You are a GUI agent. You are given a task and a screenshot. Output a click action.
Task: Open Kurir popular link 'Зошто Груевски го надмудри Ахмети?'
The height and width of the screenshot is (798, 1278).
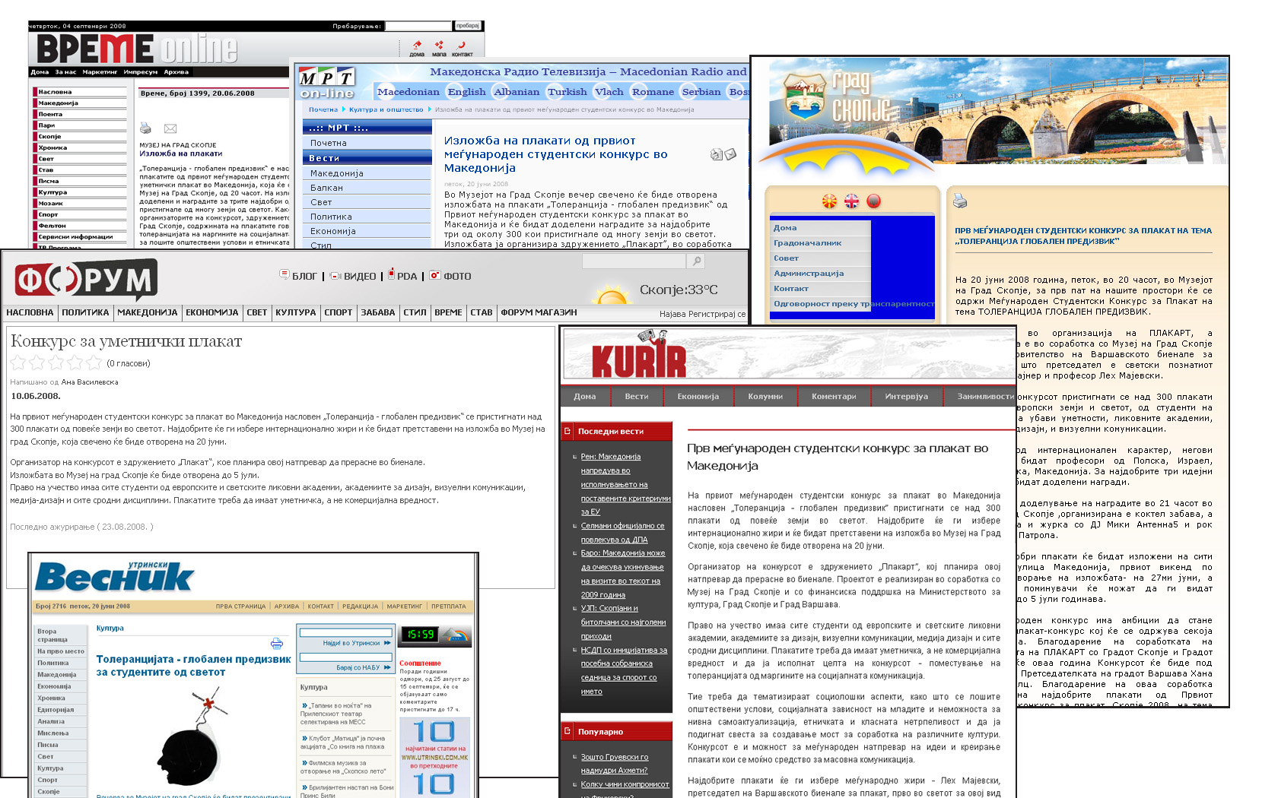click(x=615, y=763)
